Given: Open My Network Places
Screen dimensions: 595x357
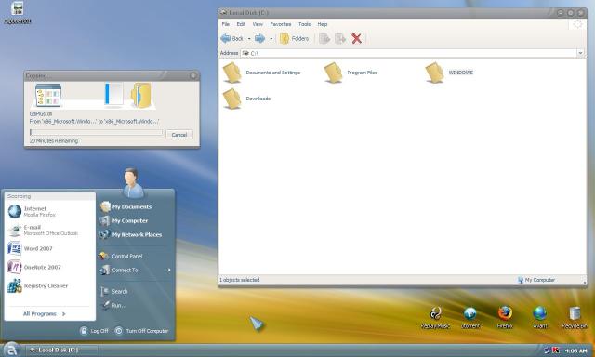Looking at the screenshot, I should point(130,235).
